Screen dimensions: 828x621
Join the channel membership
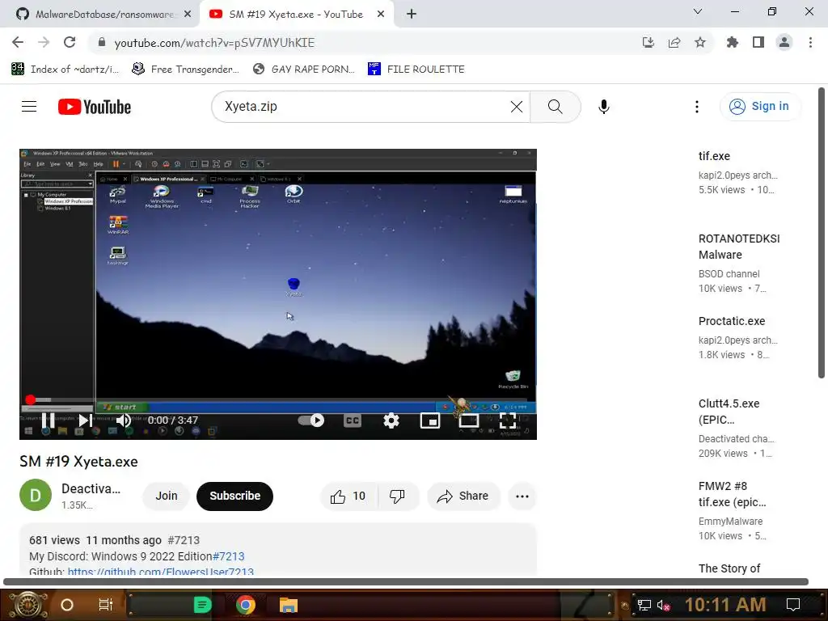(x=167, y=496)
